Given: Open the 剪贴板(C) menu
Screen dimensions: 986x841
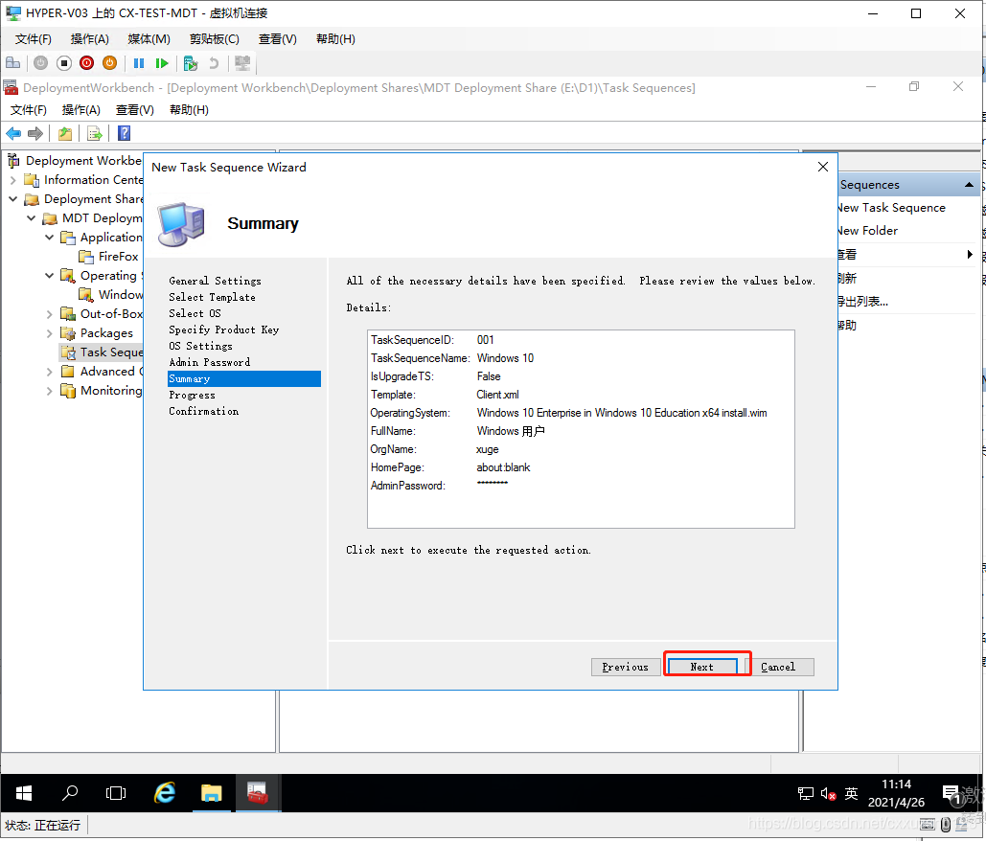Looking at the screenshot, I should click(215, 39).
